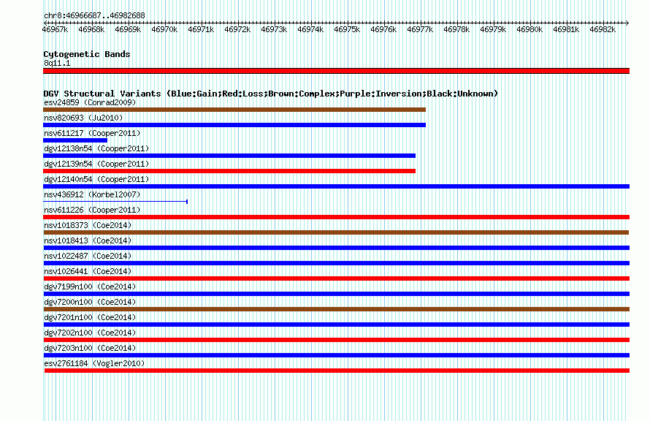Open dgv7201n100 (Coe2014) label
Viewport: 650px width, 421px height.
point(90,317)
